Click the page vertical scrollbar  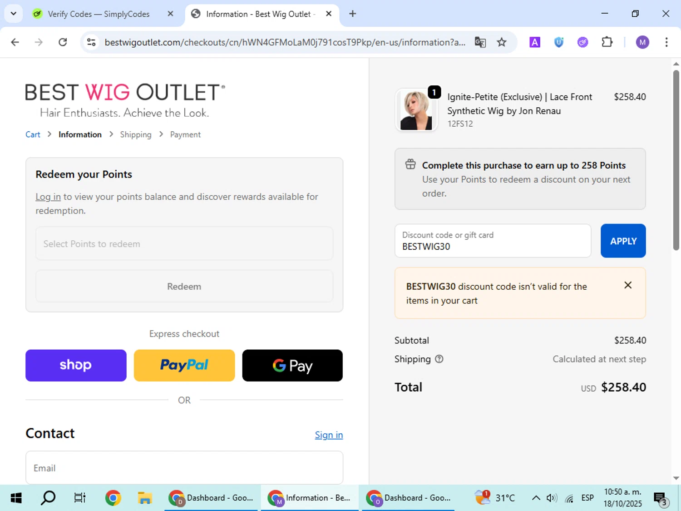click(676, 160)
